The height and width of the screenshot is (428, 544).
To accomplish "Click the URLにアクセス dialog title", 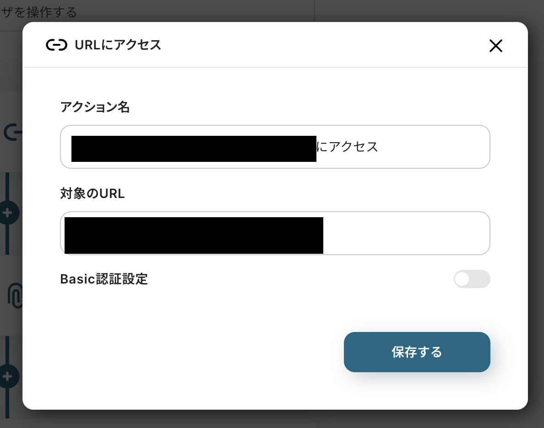I will click(118, 45).
